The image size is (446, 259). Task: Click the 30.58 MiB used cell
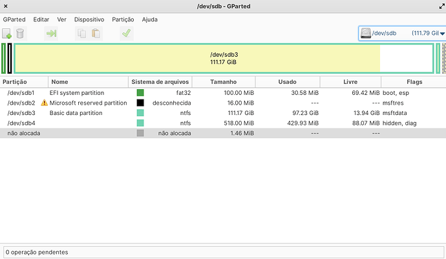(304, 92)
